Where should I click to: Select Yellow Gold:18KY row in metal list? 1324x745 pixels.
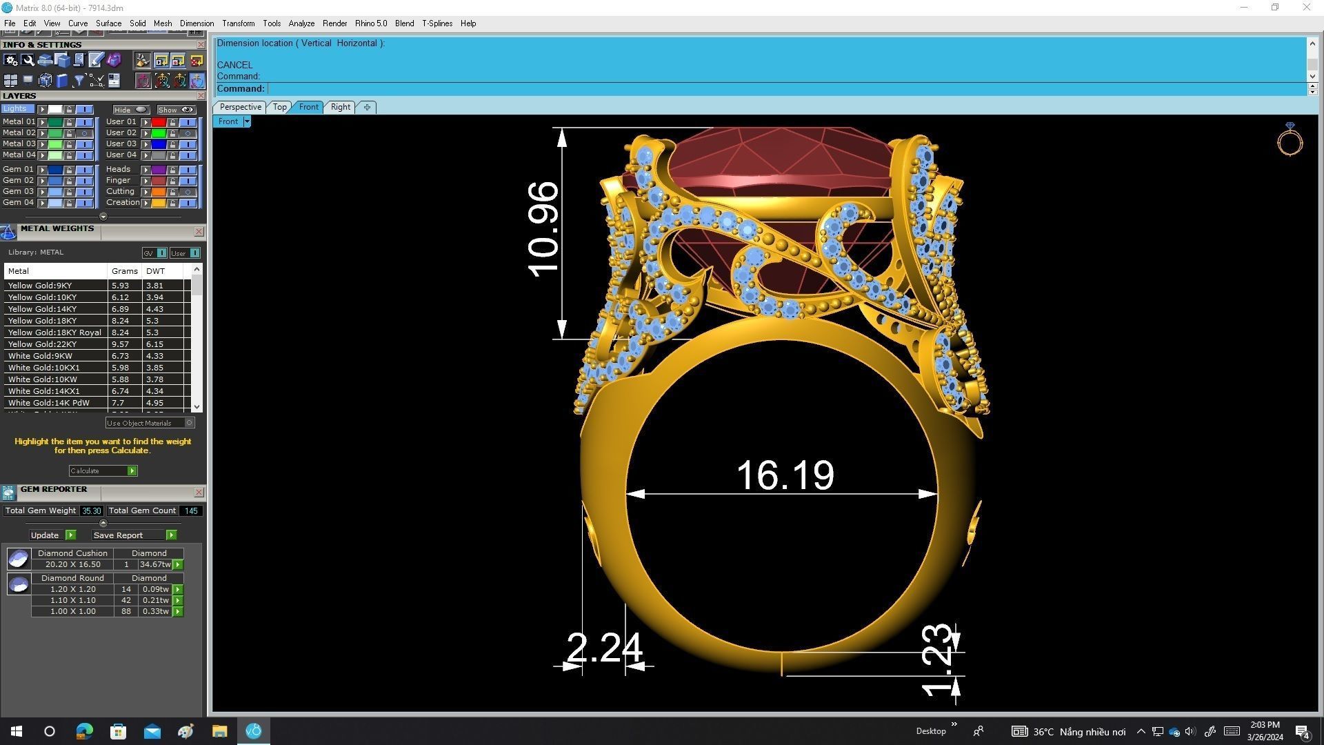coord(97,321)
